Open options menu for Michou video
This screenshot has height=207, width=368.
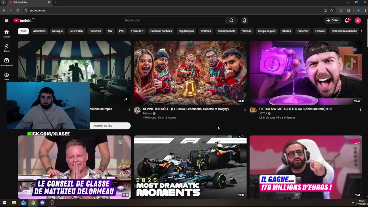[245, 109]
